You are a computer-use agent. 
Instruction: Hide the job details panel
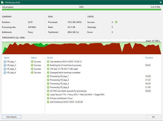click(x=11, y=117)
